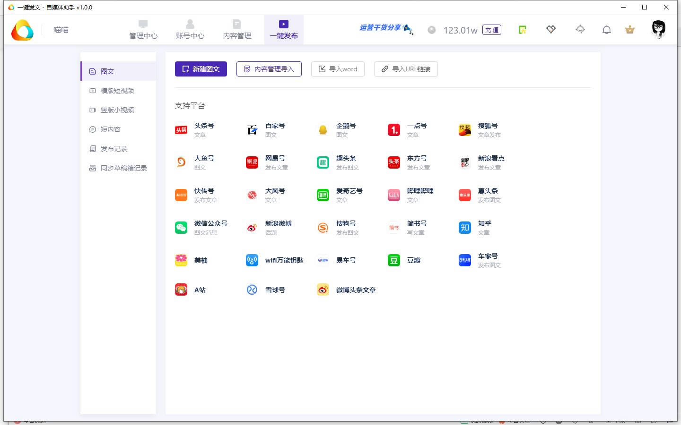Select the 豆瓣 green icon
The width and height of the screenshot is (681, 425).
394,260
